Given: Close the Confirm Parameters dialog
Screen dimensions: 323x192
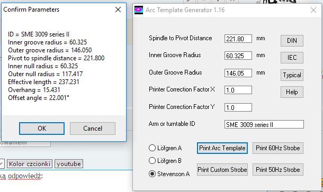Looking at the screenshot, I should point(118,10).
